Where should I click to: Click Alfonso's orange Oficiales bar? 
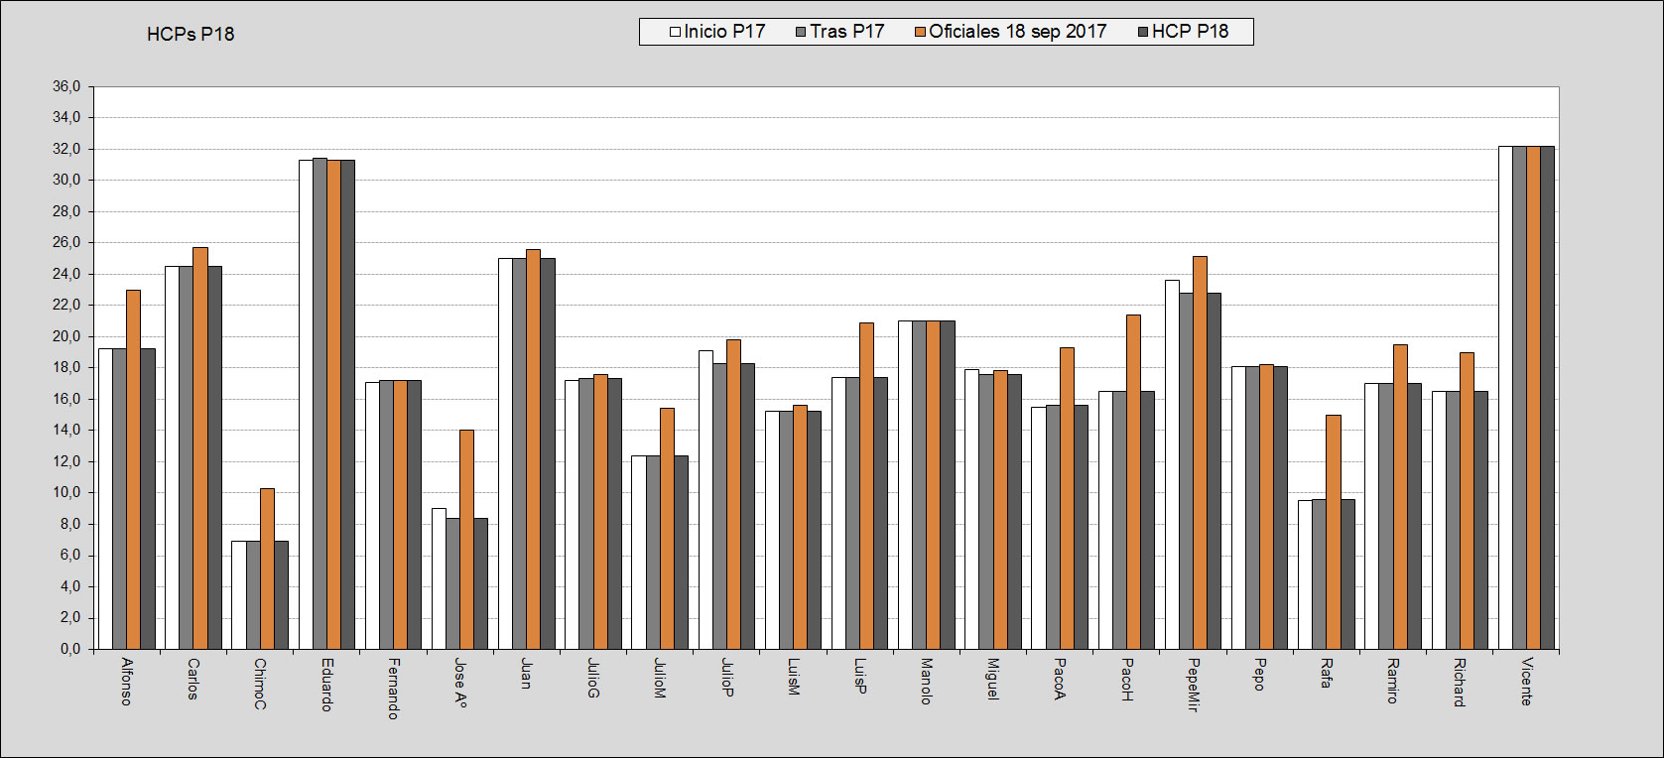coord(133,469)
